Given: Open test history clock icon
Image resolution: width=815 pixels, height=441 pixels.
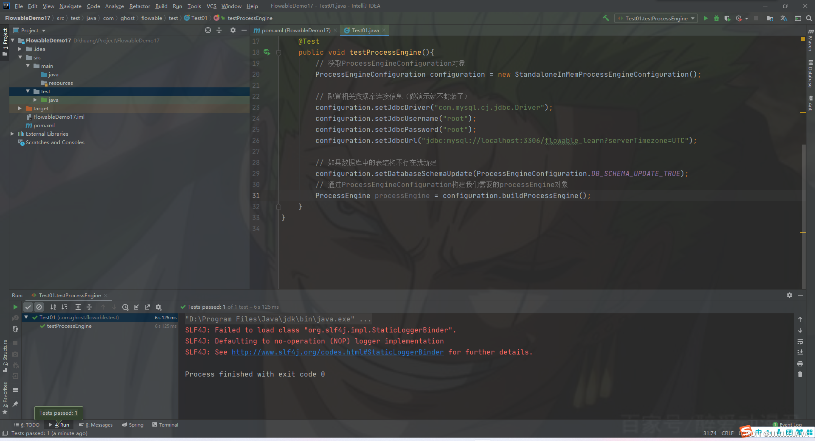Looking at the screenshot, I should [x=125, y=307].
